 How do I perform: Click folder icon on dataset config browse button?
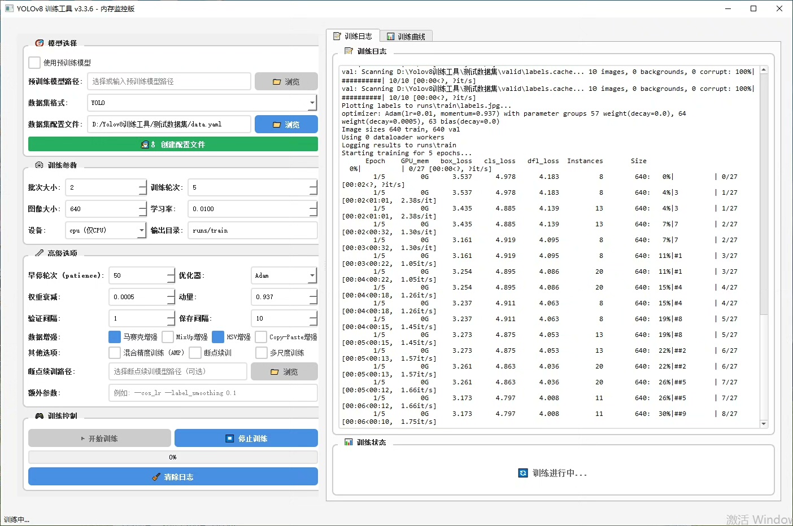tap(277, 125)
